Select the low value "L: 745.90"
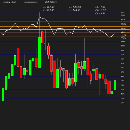 click(x=75, y=10)
